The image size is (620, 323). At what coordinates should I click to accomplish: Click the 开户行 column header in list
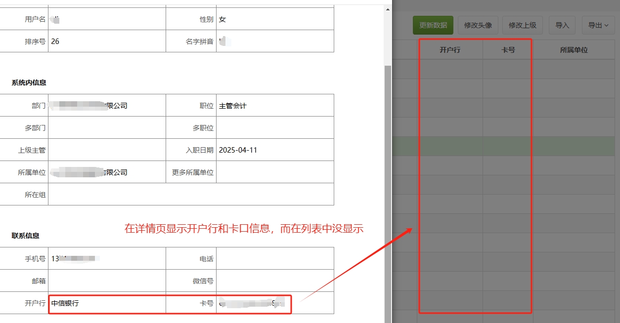point(450,50)
